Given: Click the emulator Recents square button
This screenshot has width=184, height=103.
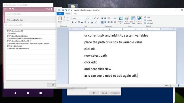Looking at the screenshot, I should (x=41, y=93).
